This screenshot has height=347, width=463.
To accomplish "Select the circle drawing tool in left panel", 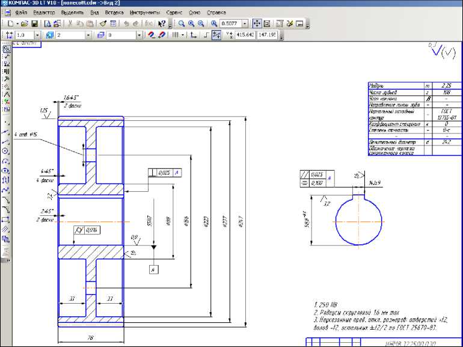I will [6, 151].
